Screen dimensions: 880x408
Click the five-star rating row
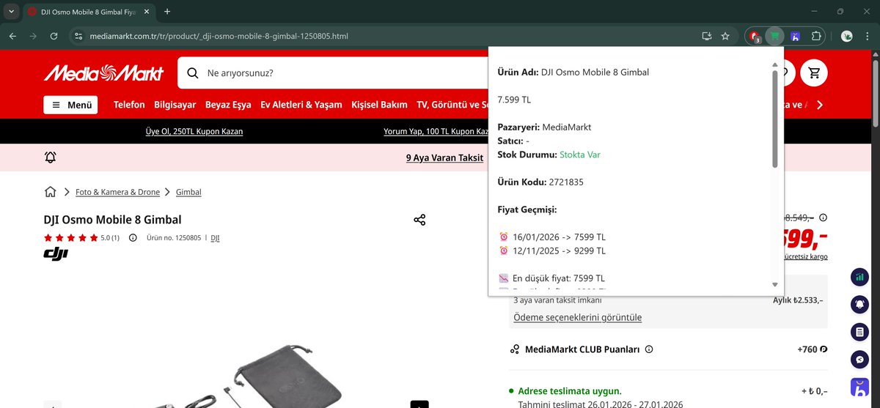click(70, 237)
